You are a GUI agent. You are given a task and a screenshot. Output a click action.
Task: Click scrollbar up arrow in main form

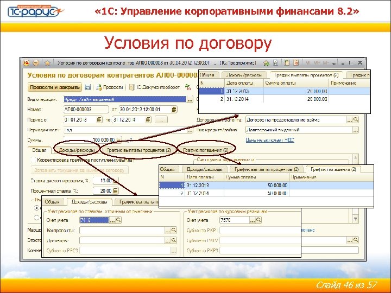click(355, 158)
